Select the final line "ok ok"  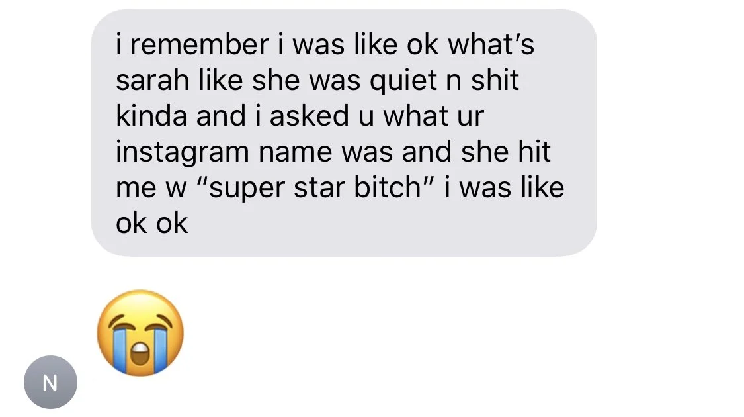[152, 223]
